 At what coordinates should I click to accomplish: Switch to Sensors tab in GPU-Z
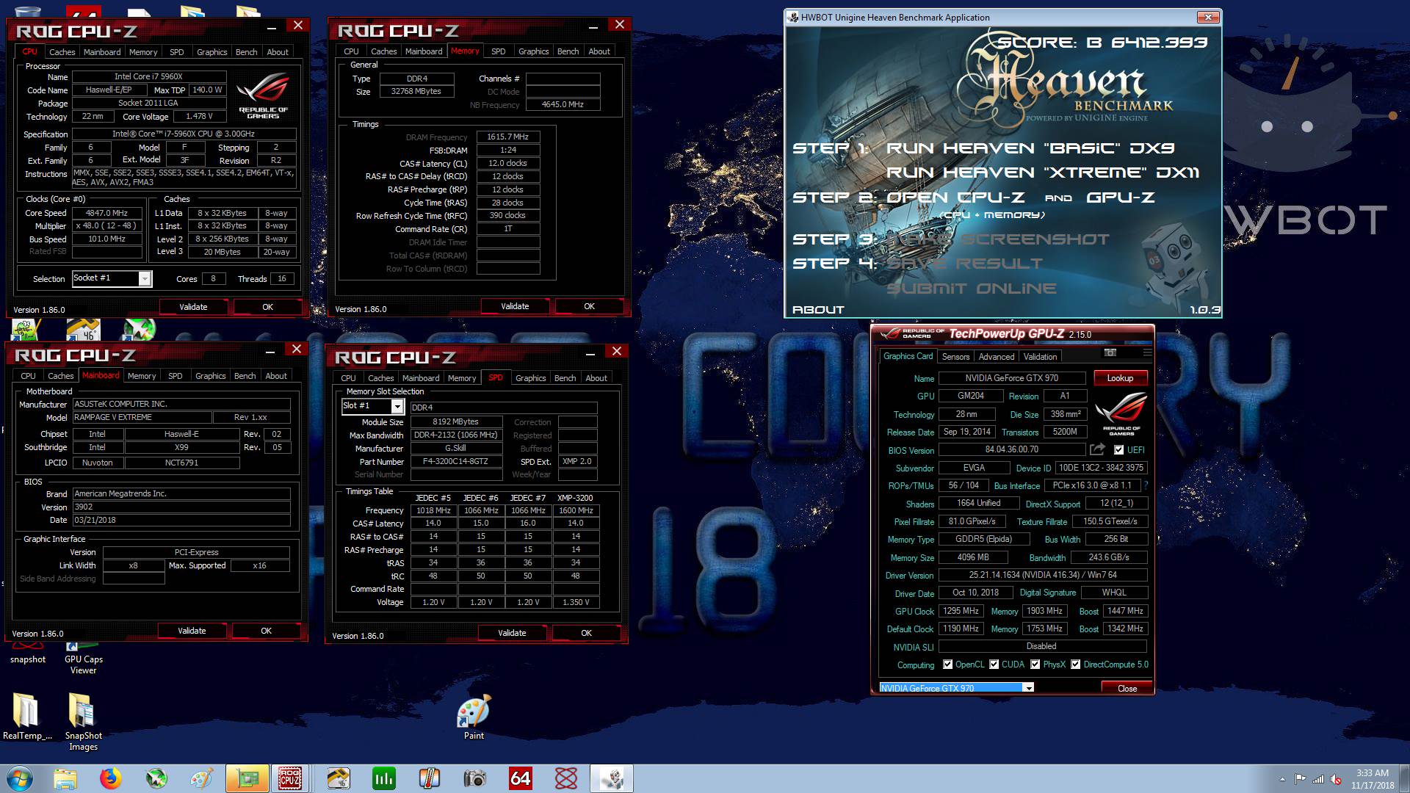pyautogui.click(x=955, y=357)
